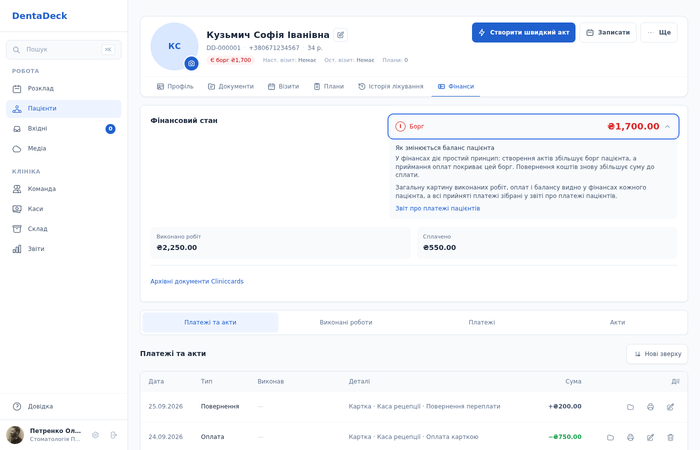Image resolution: width=700 pixels, height=450 pixels.
Task: Open Вхідні inbox in sidebar
Action: pos(63,129)
